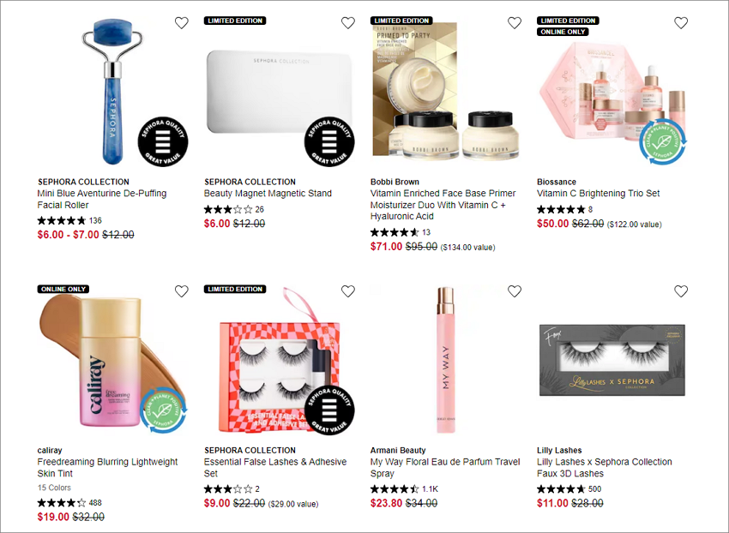
Task: View the 1.1K reviews for My Way spray
Action: pos(430,488)
